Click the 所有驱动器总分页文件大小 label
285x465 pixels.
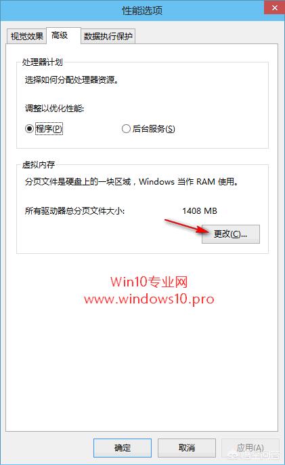pos(74,211)
